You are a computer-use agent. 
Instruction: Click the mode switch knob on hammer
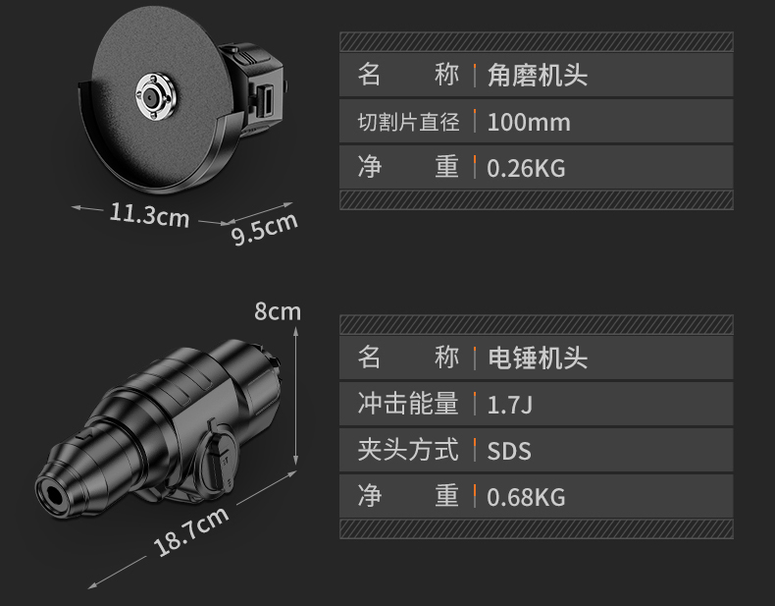219,460
